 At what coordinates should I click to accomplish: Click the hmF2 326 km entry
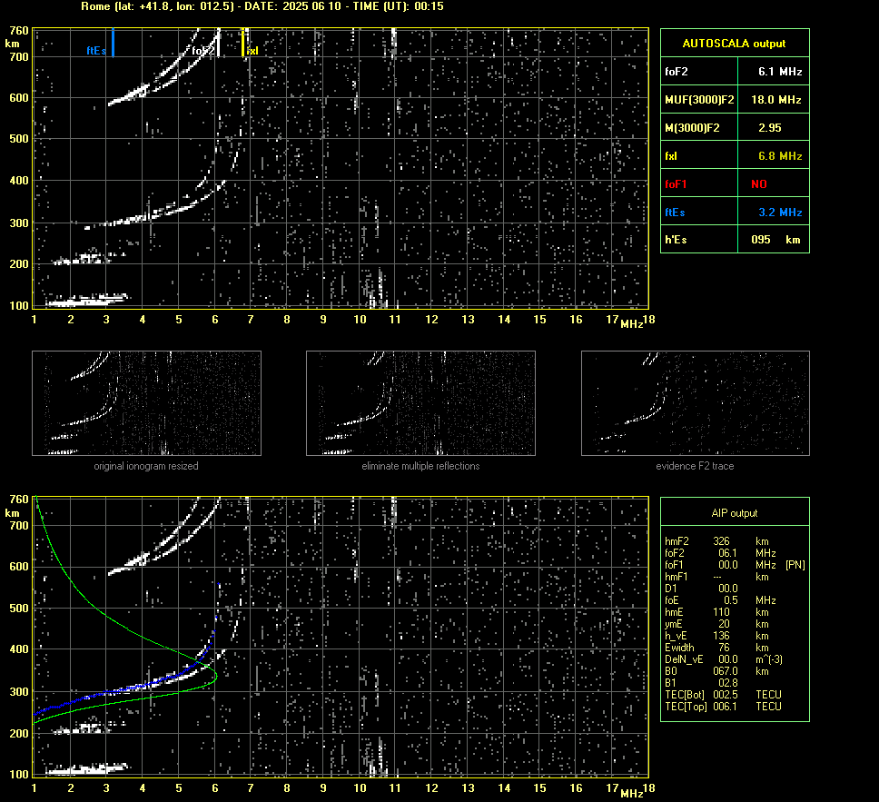point(717,541)
